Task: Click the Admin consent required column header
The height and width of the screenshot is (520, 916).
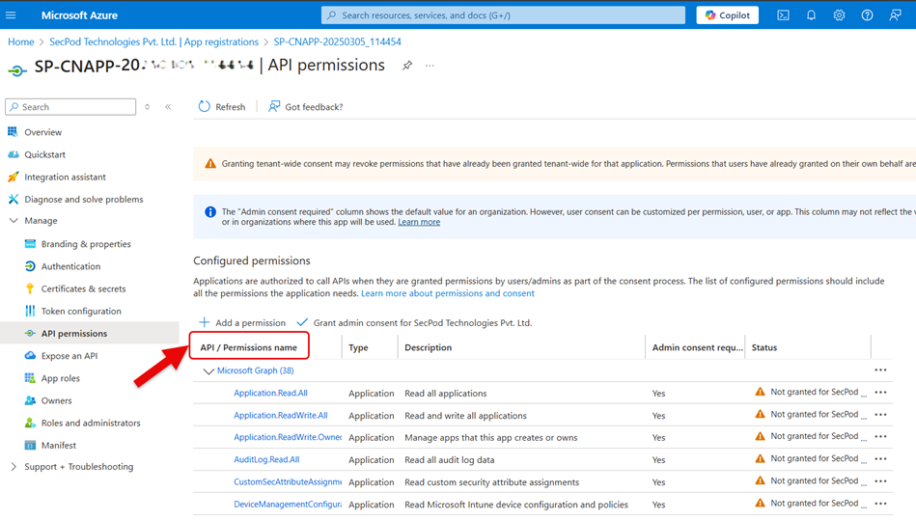Action: (x=697, y=348)
